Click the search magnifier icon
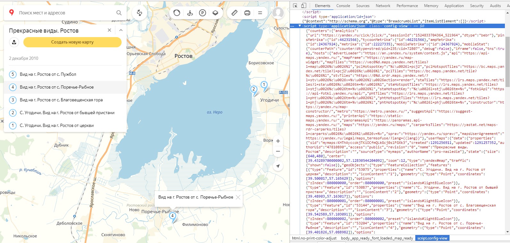The image size is (510, 243). tap(119, 13)
